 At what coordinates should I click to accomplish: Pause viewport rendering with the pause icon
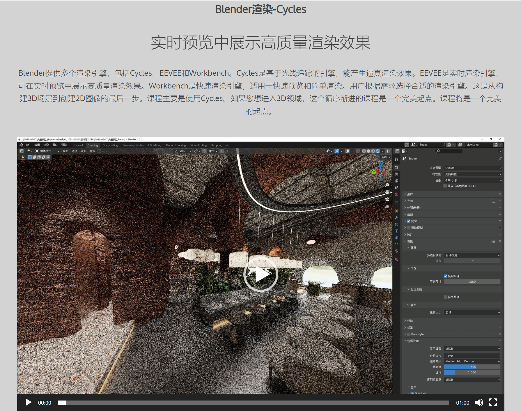[388, 151]
